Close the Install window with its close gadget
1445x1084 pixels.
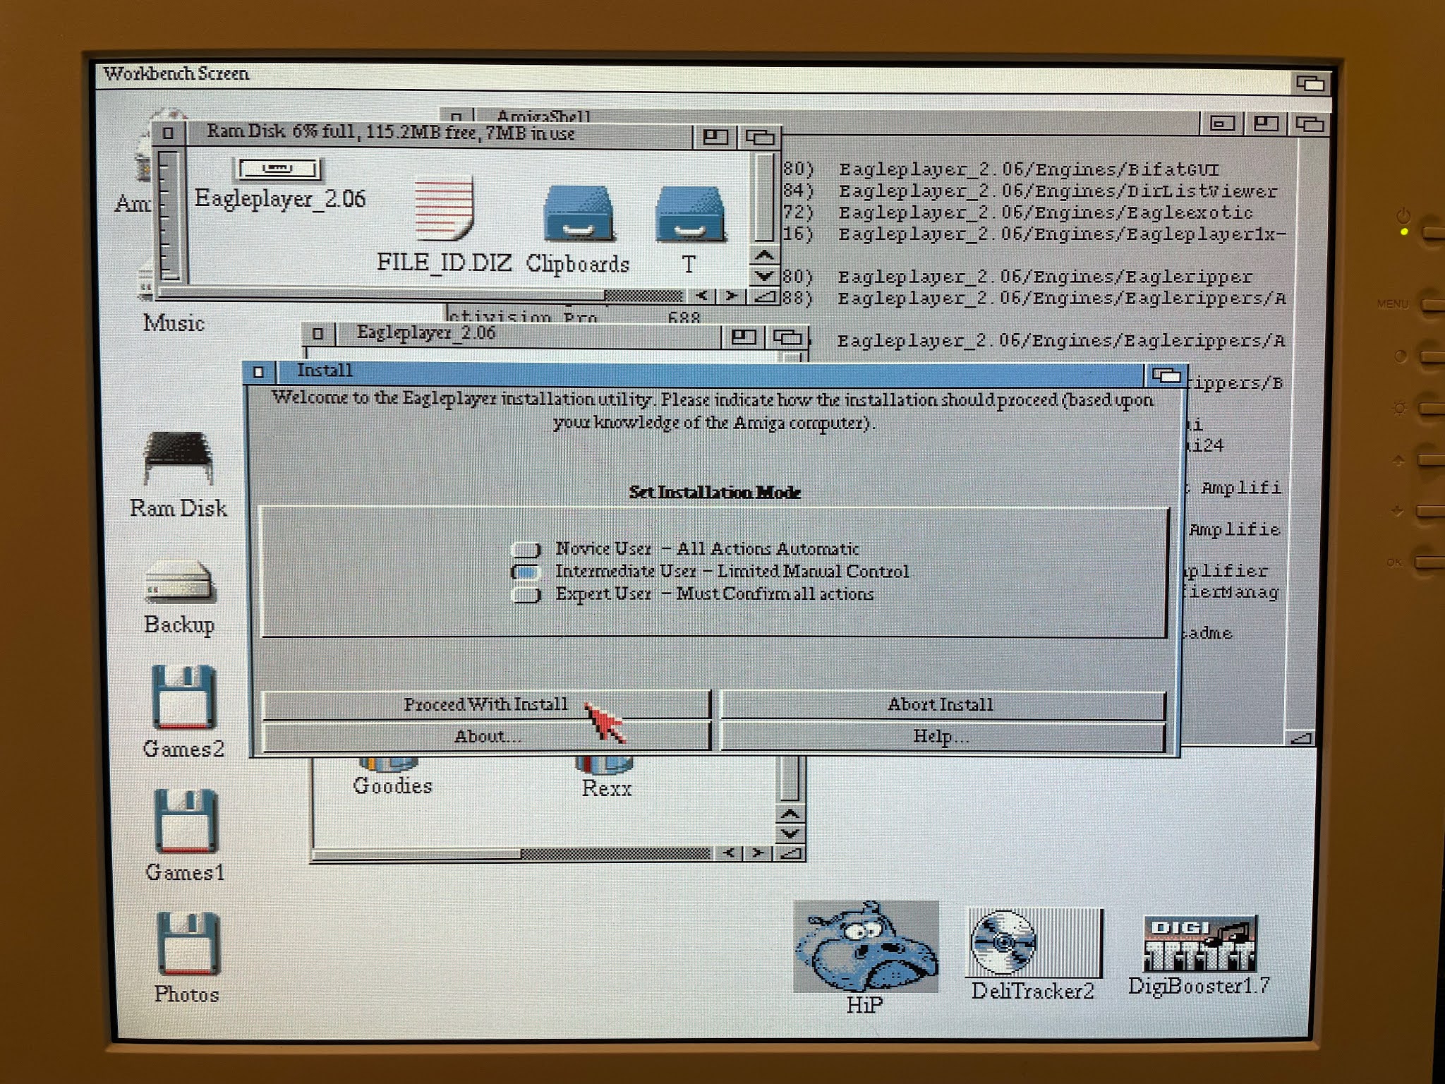tap(259, 371)
